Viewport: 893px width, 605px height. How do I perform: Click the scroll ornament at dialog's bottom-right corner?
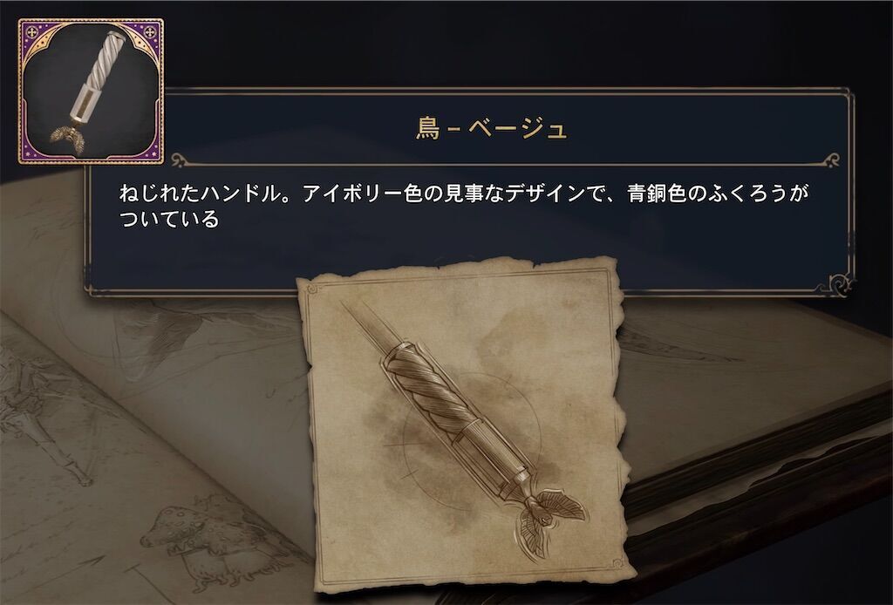click(840, 282)
